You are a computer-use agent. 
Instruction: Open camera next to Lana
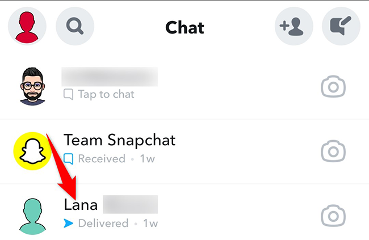point(333,216)
